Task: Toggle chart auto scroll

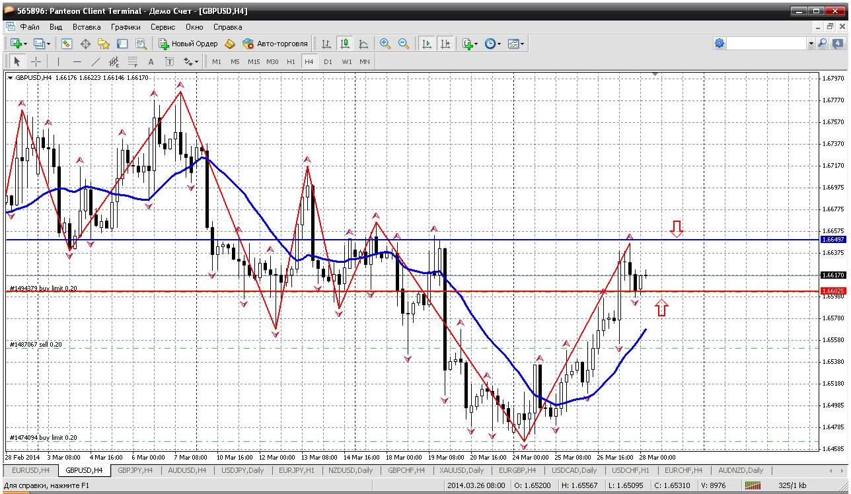Action: coord(427,44)
